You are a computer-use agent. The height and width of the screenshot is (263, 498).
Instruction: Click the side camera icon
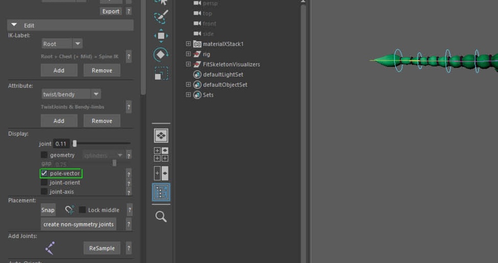197,34
